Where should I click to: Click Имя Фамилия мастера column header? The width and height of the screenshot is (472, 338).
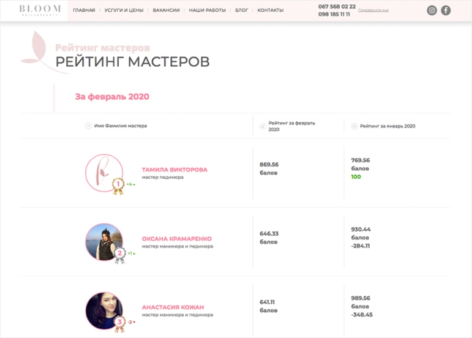[x=121, y=126]
